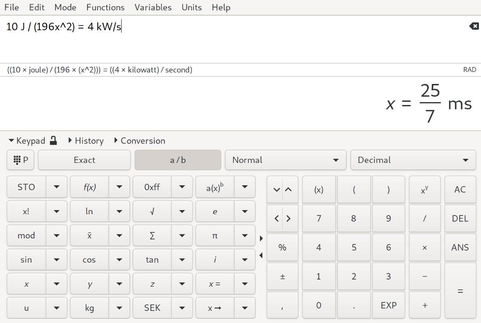Viewport: 481px width, 323px height.
Task: Open the Mode menu
Action: [x=65, y=7]
